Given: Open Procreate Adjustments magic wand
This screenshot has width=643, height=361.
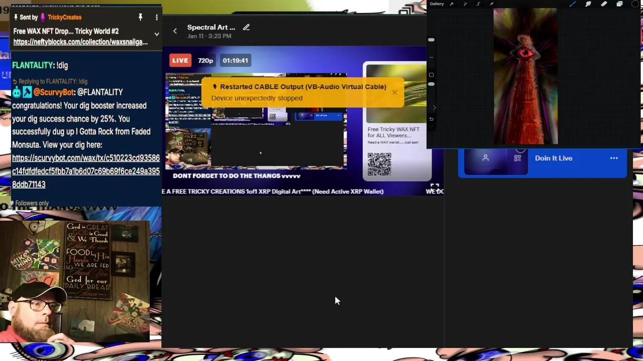Looking at the screenshot, I should (465, 4).
